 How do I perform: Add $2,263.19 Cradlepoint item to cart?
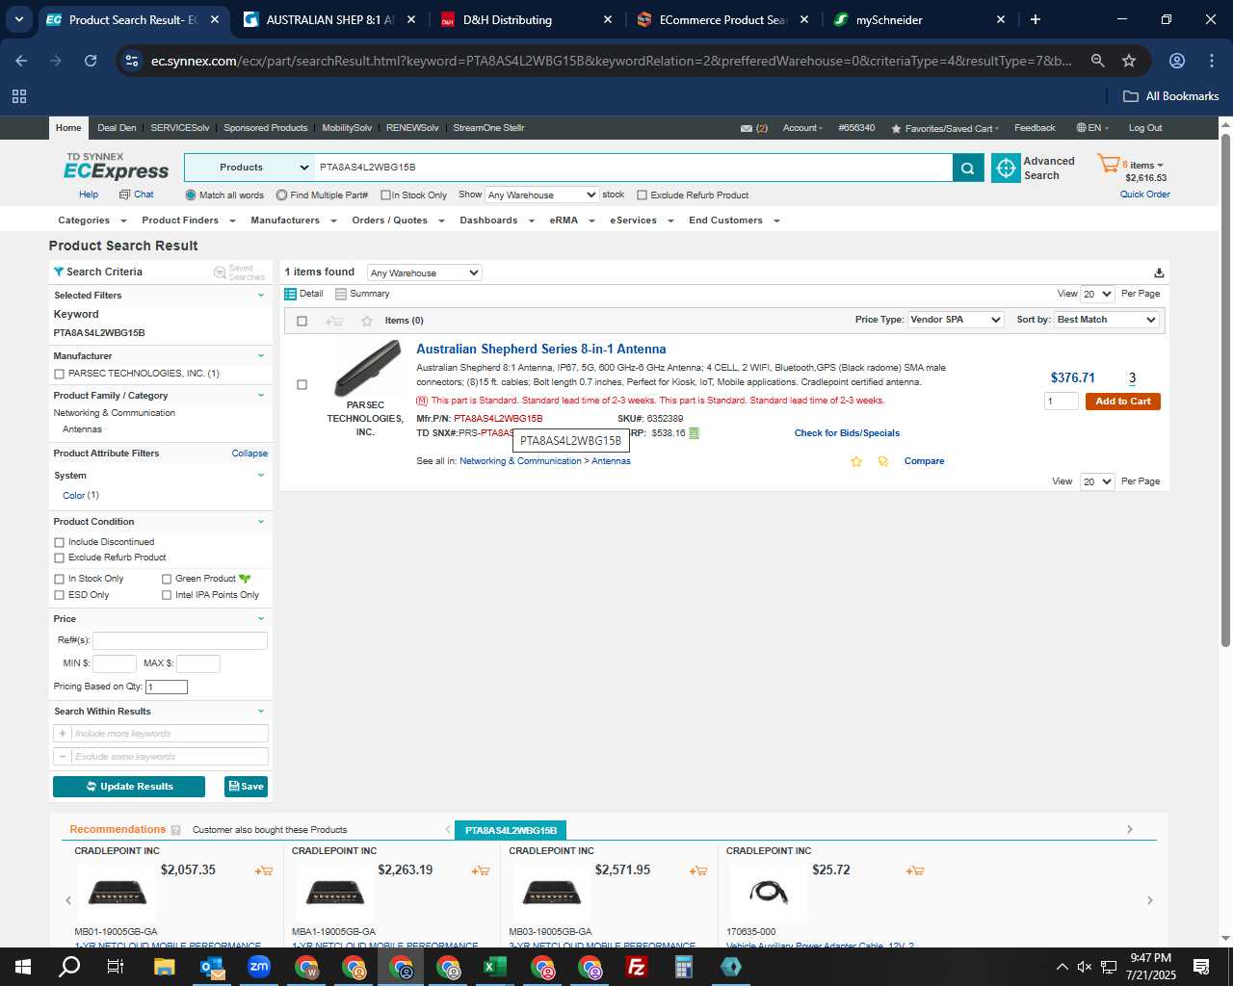click(481, 870)
